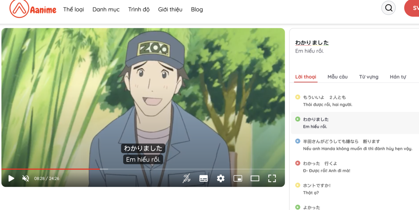Open the Blog page
The image size is (419, 210).
click(x=197, y=10)
